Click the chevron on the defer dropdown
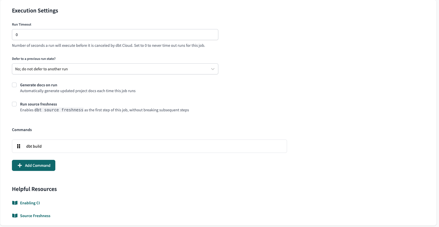 pyautogui.click(x=213, y=69)
